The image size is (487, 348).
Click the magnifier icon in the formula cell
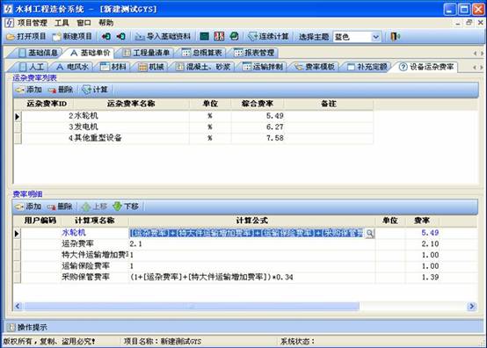point(369,233)
